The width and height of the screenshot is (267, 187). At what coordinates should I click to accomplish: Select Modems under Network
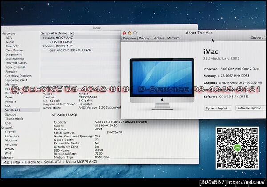11,140
